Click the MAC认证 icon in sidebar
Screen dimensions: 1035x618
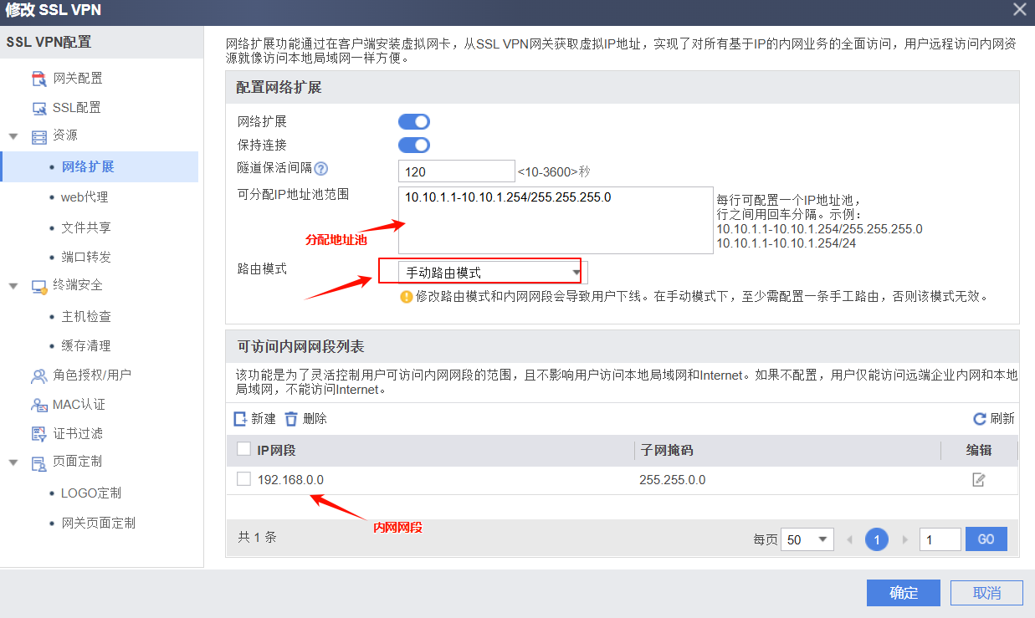(x=39, y=405)
